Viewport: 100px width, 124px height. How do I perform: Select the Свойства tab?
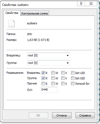point(12,13)
